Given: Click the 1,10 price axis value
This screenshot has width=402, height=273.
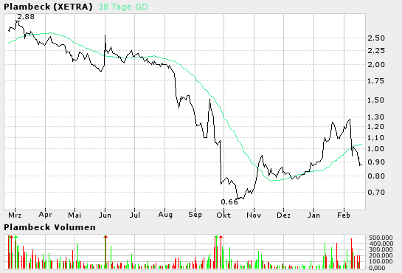Looking at the screenshot, I should click(376, 138).
